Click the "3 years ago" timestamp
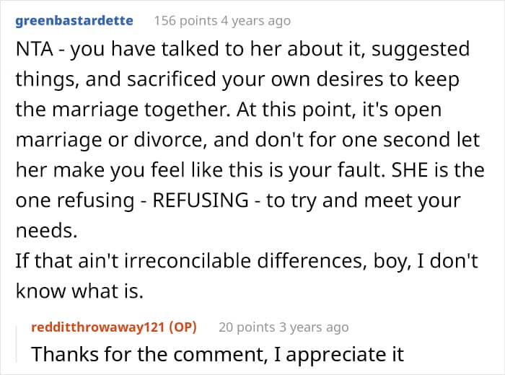Screen dimensions: 505x375 click(x=313, y=327)
